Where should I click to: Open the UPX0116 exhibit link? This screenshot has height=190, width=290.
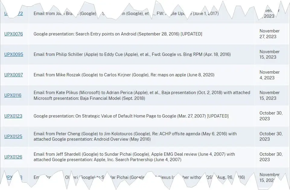pyautogui.click(x=13, y=95)
